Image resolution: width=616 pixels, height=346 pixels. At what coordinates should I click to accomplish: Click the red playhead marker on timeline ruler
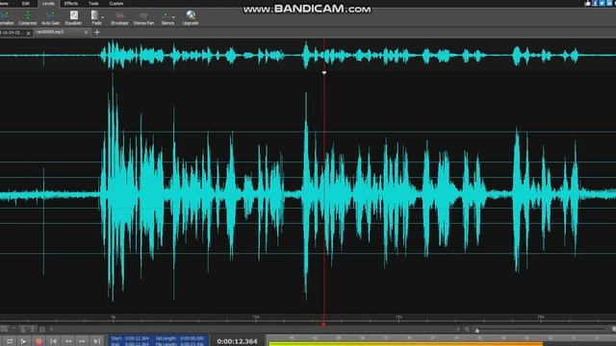click(x=323, y=325)
